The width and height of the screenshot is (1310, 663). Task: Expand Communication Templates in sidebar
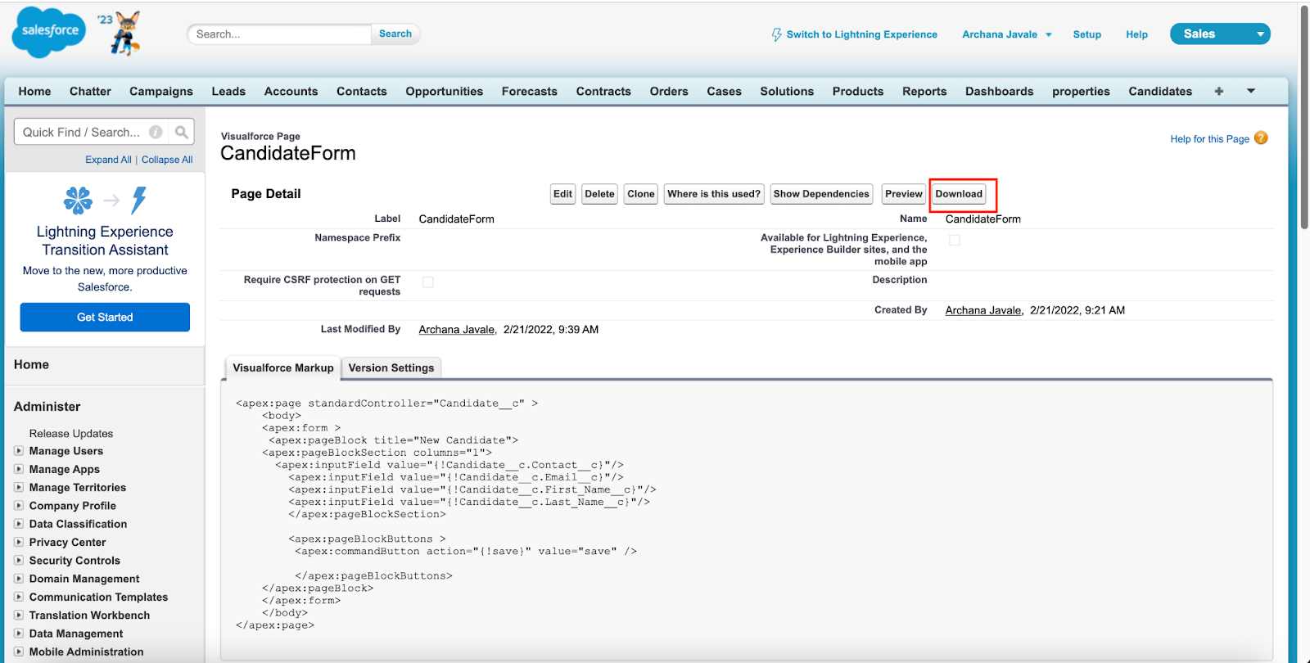pyautogui.click(x=19, y=597)
